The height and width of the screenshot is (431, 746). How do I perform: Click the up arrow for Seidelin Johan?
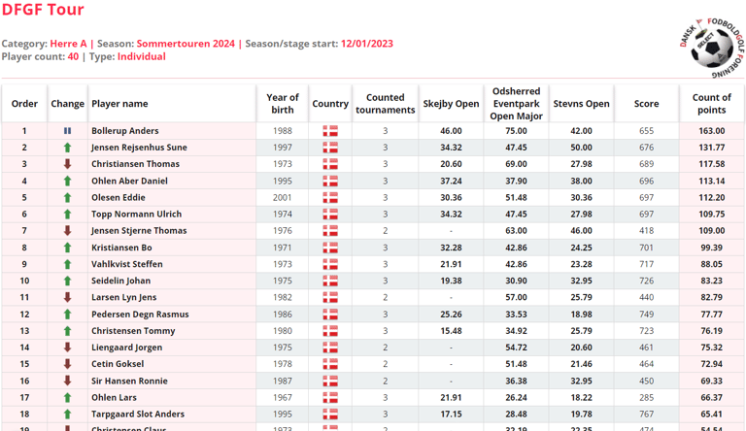point(68,281)
